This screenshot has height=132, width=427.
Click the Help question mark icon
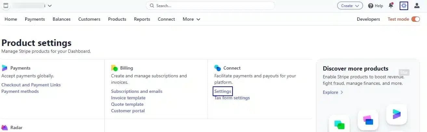coord(370,6)
